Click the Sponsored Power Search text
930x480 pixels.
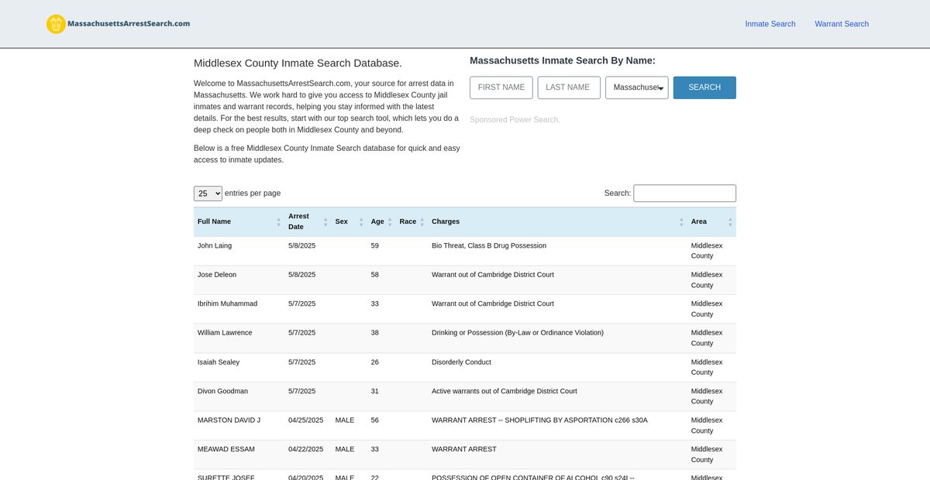click(514, 120)
